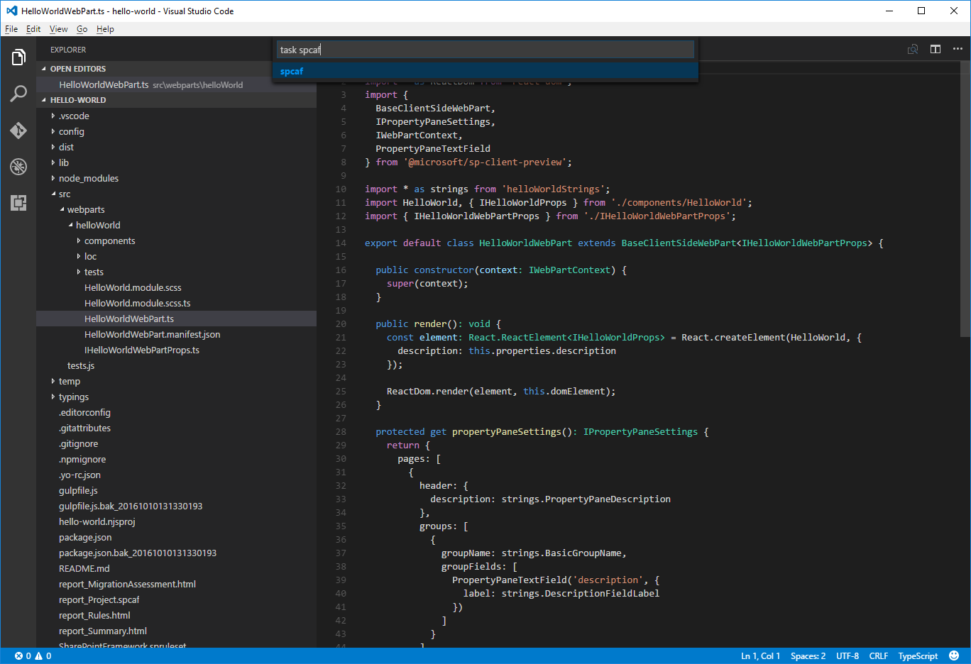Open the Extensions view in activity bar

[18, 203]
